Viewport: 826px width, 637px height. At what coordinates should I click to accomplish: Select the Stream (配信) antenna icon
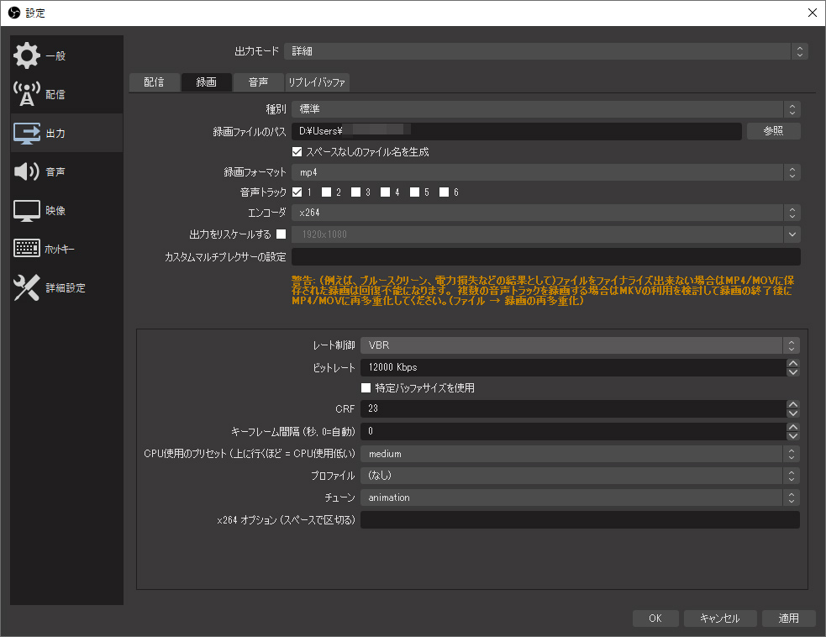tap(27, 94)
